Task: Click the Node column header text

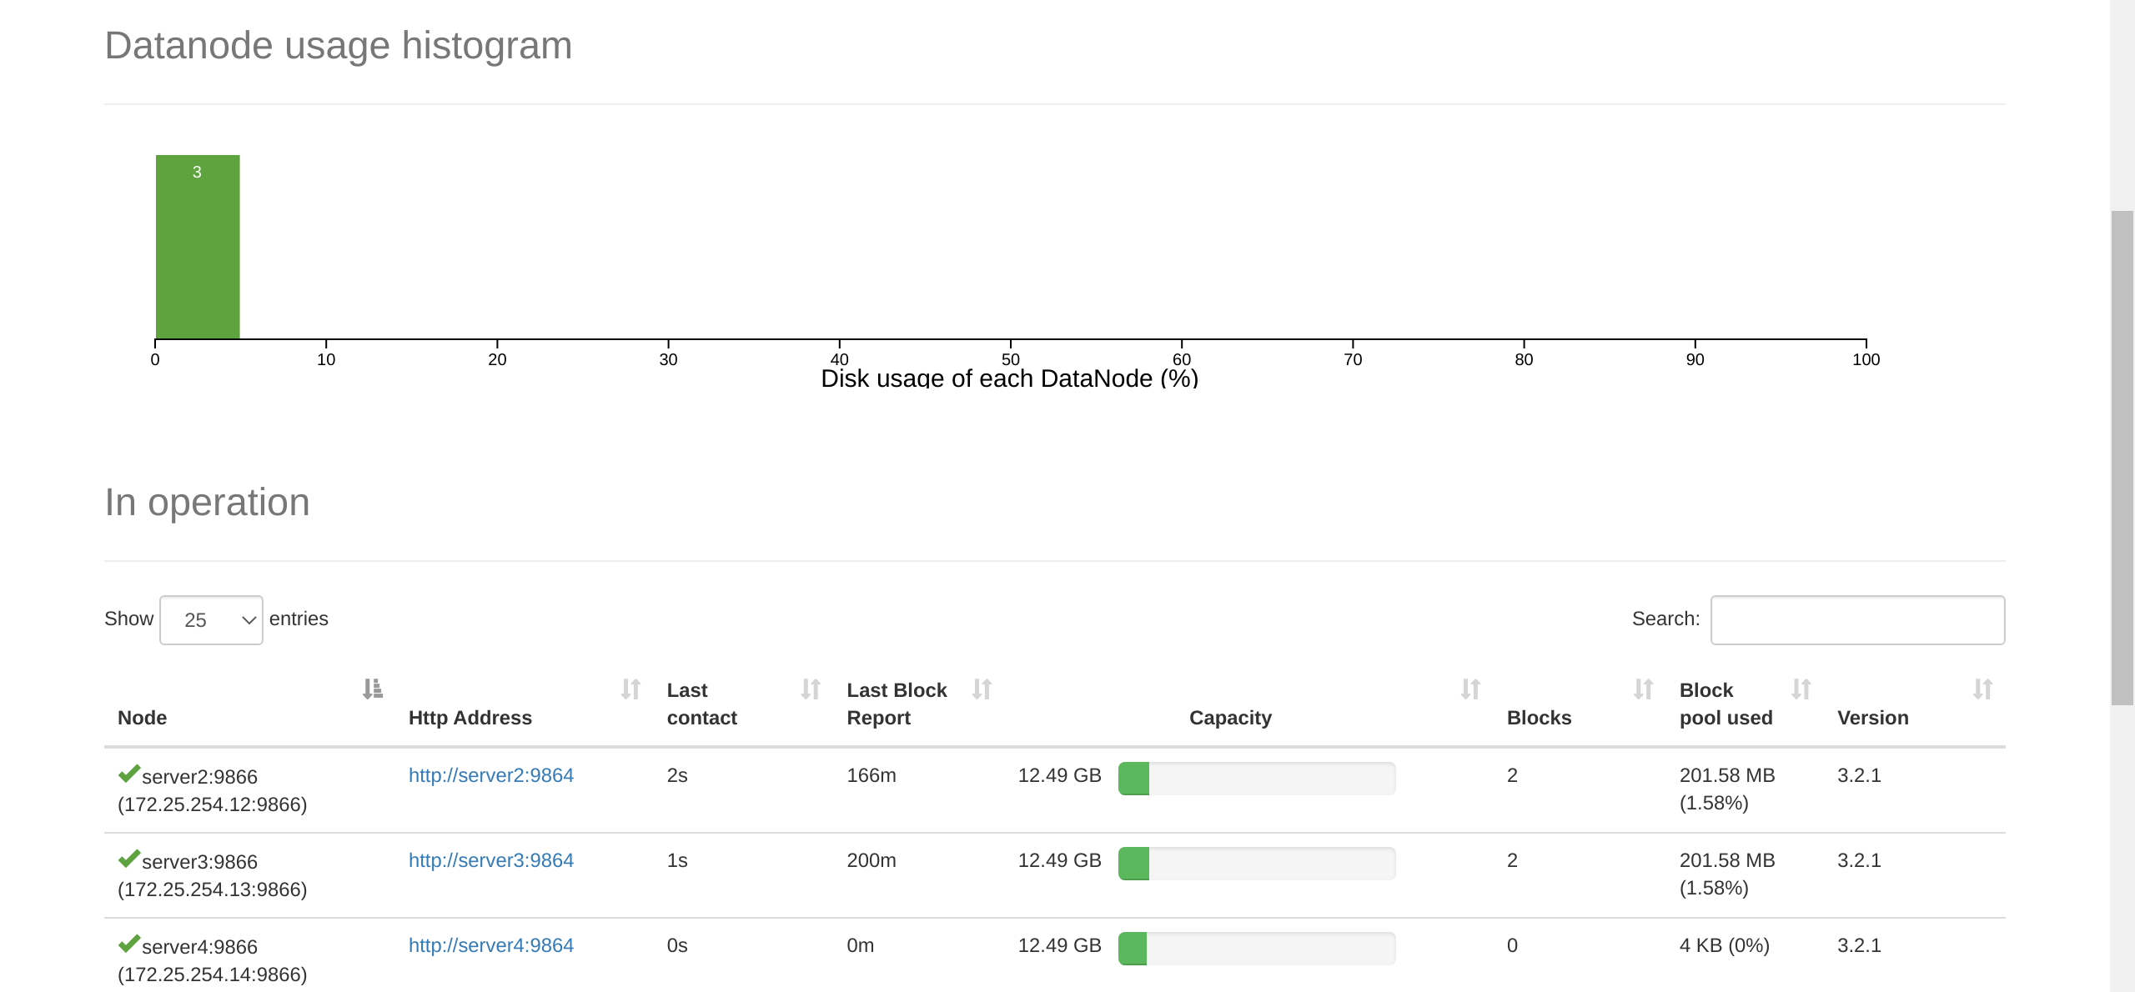Action: pyautogui.click(x=142, y=718)
